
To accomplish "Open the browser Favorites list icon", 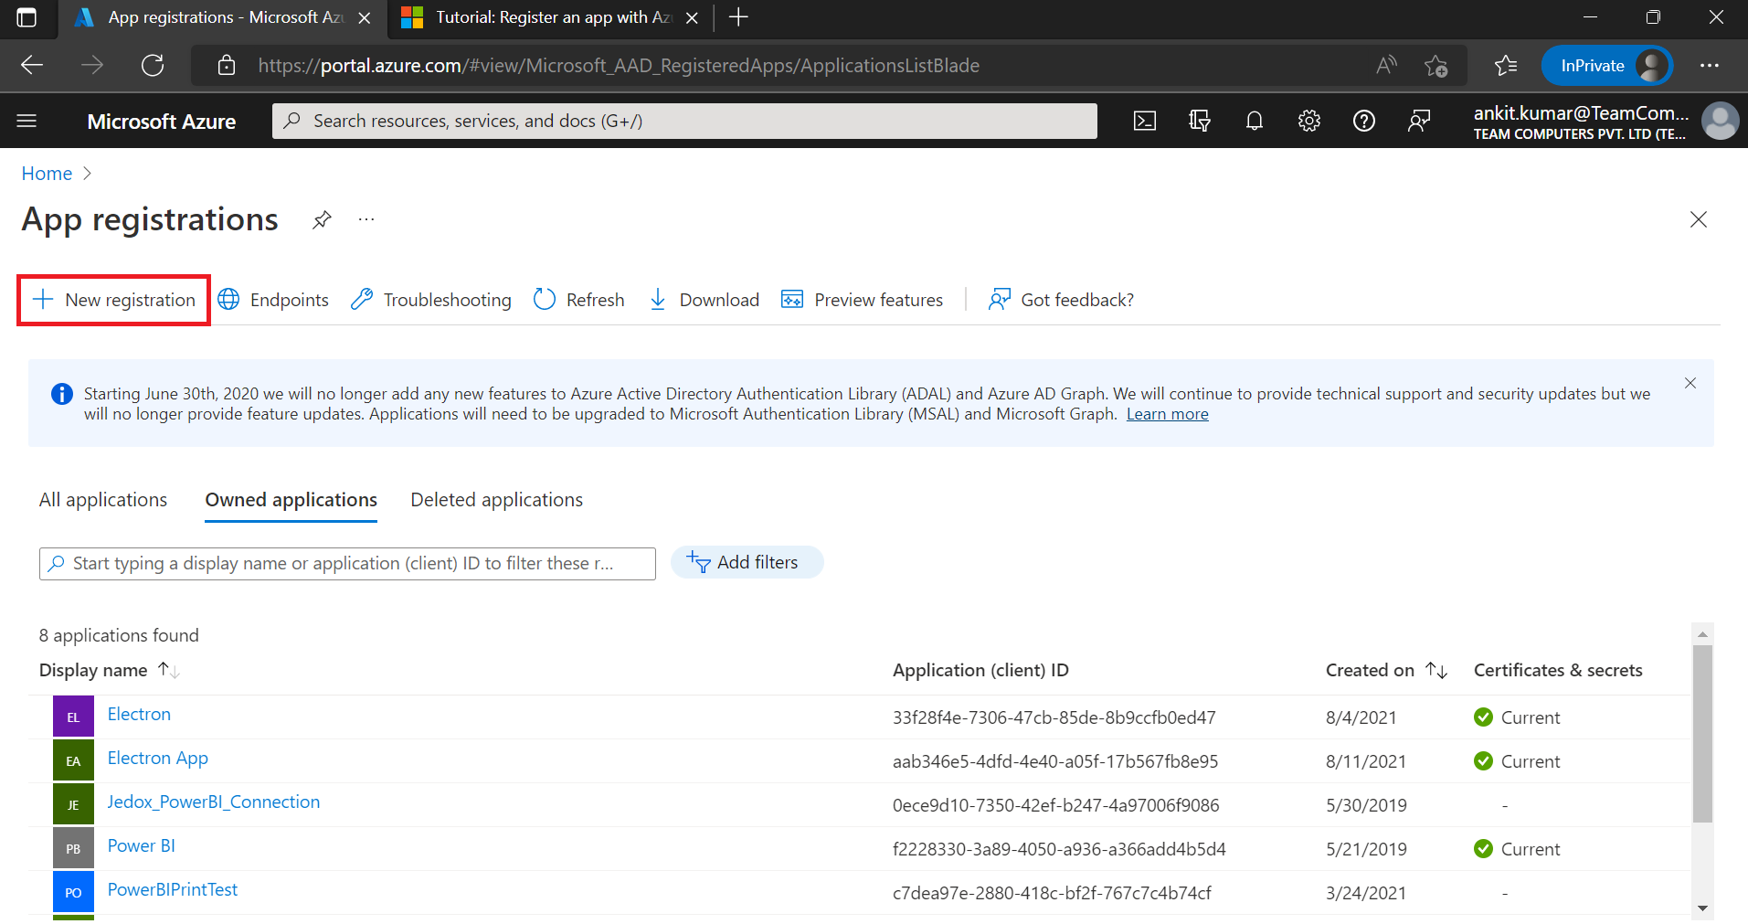I will (x=1506, y=65).
